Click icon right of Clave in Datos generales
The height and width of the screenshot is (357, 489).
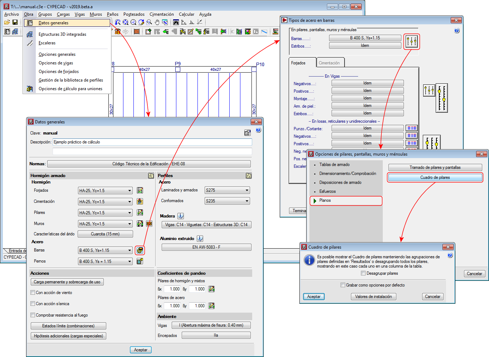click(248, 133)
